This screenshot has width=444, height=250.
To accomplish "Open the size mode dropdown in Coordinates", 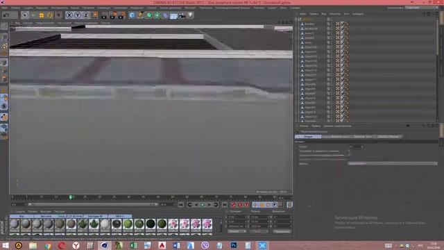I will point(259,231).
